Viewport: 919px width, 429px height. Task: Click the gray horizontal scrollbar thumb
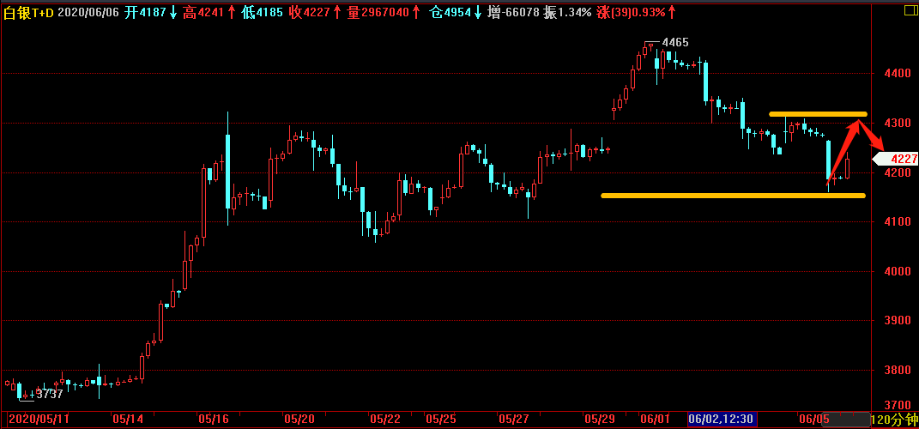pos(845,420)
